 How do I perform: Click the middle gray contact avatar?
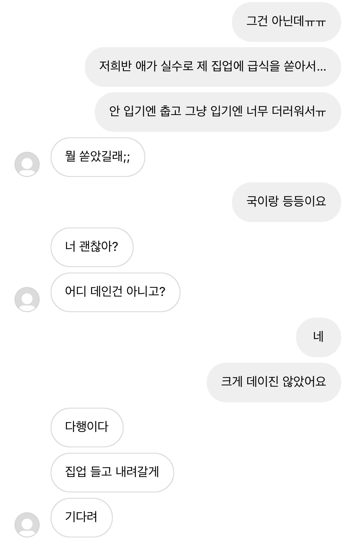click(x=27, y=299)
